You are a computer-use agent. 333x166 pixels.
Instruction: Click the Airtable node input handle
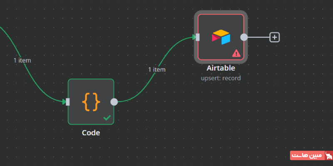tap(198, 37)
